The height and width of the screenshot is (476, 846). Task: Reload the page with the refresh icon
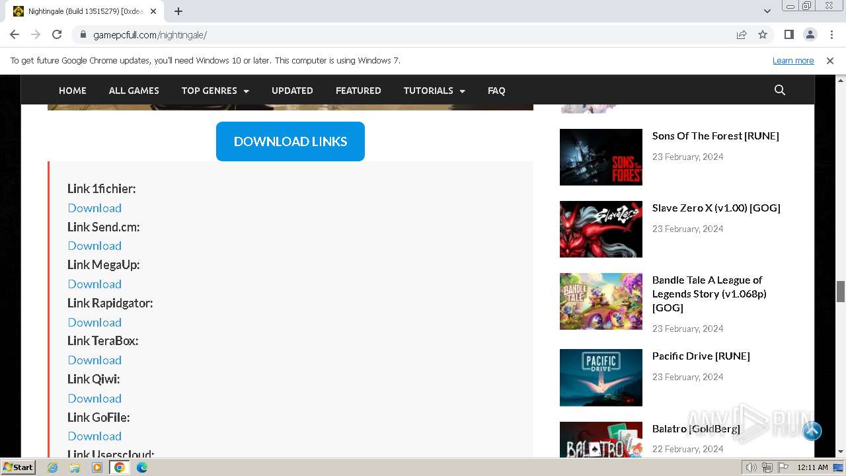tap(57, 35)
